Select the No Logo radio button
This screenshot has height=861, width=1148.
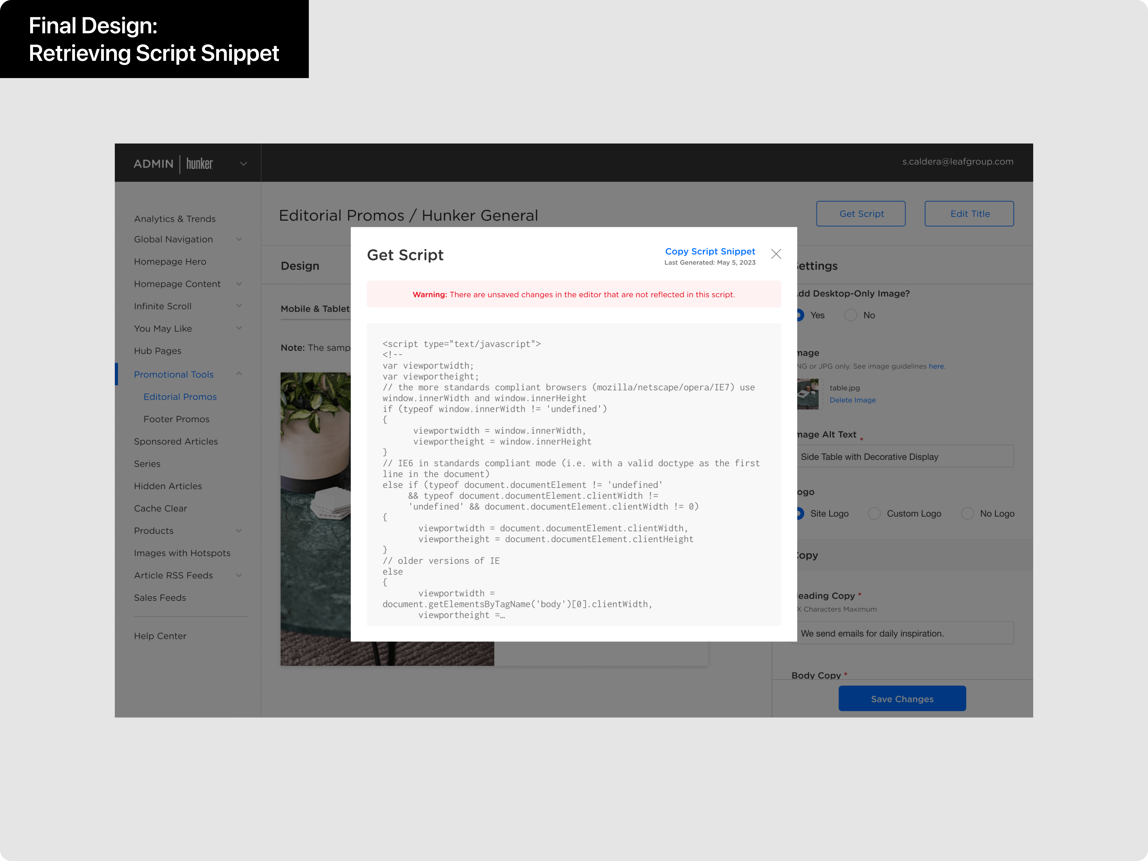click(967, 513)
